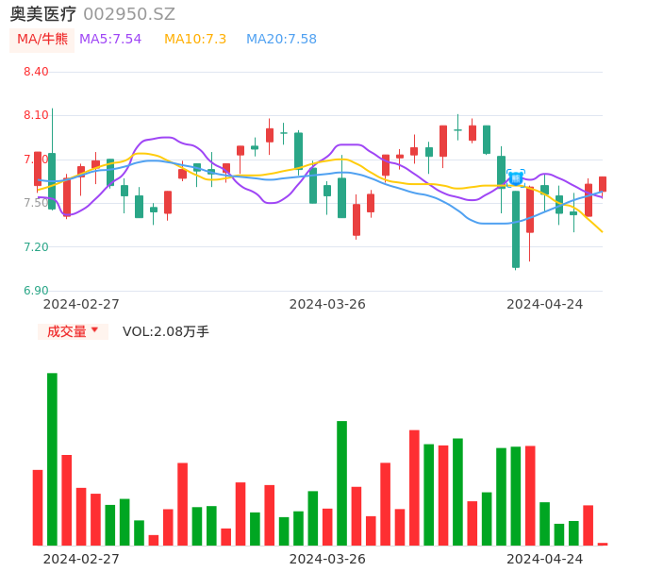
Task: Select the blue MA20:7.58 legend entry
Action: click(281, 40)
